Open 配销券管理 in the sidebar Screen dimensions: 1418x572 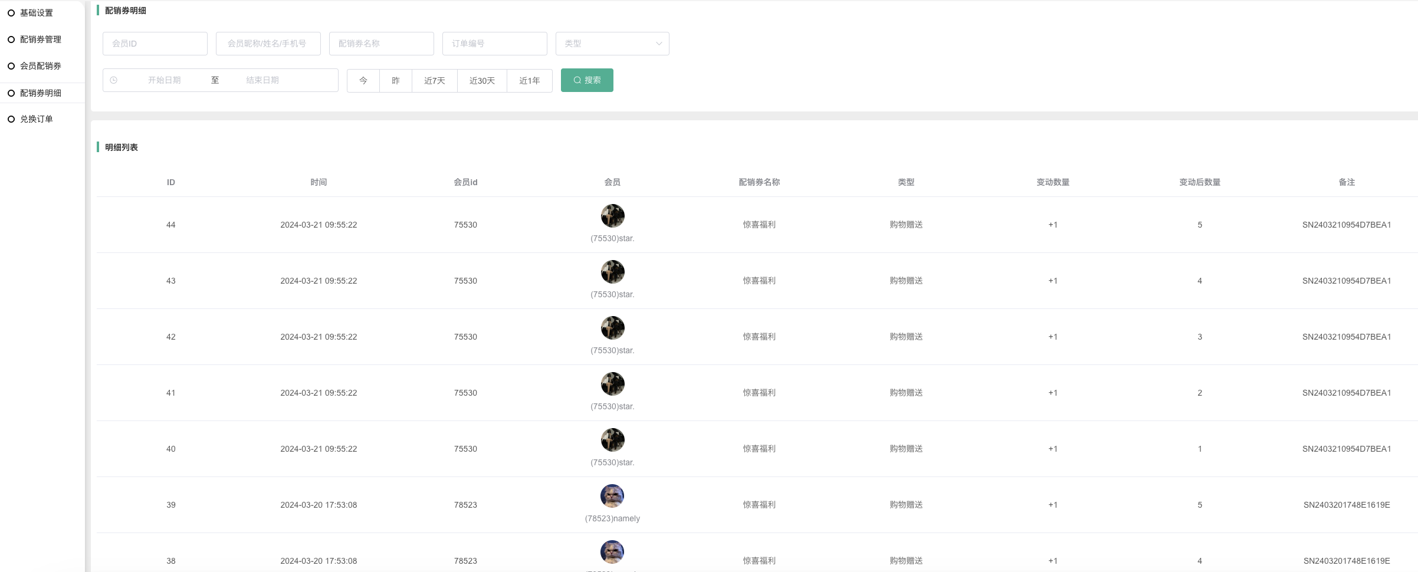[x=41, y=40]
